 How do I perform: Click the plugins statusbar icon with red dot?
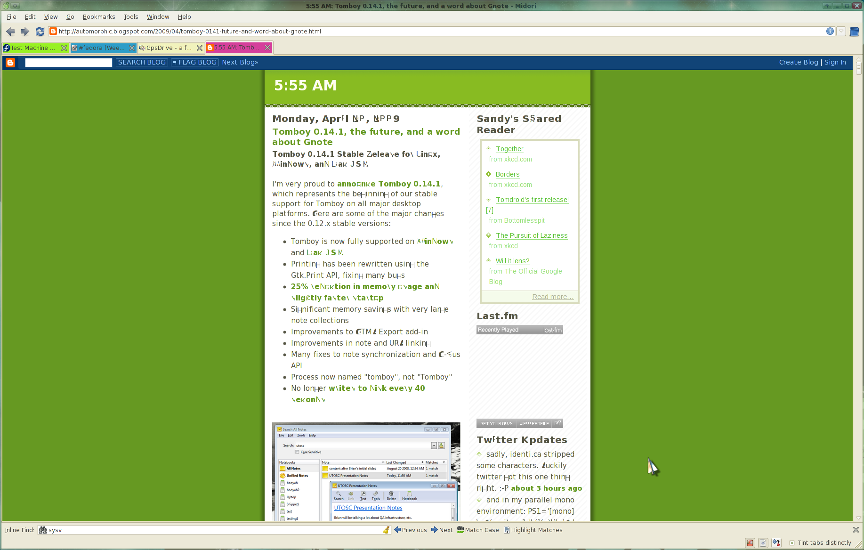776,543
